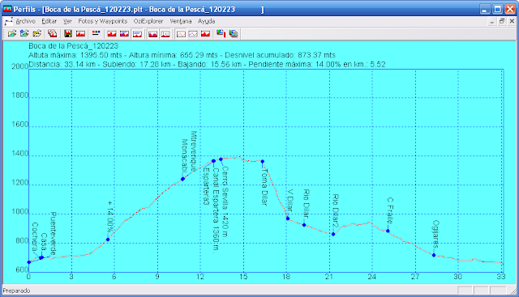This screenshot has height=297, width=519.
Task: Click the Espartera3 waypoint label
Action: point(205,186)
